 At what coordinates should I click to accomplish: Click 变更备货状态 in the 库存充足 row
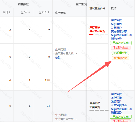point(119,105)
